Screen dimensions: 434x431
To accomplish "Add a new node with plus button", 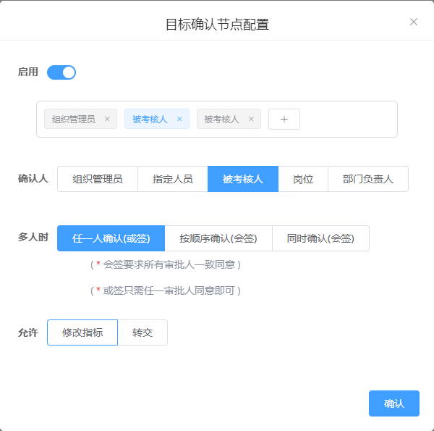I will tap(284, 120).
